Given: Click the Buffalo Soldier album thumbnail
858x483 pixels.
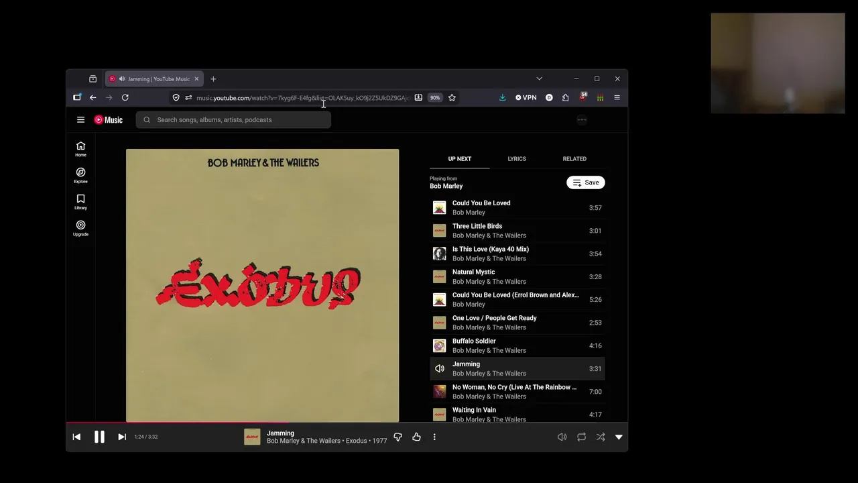Looking at the screenshot, I should pos(439,345).
